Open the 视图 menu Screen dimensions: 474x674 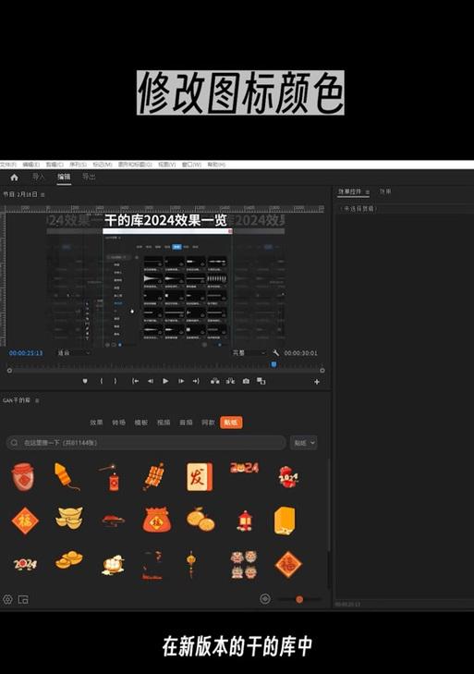pos(166,165)
